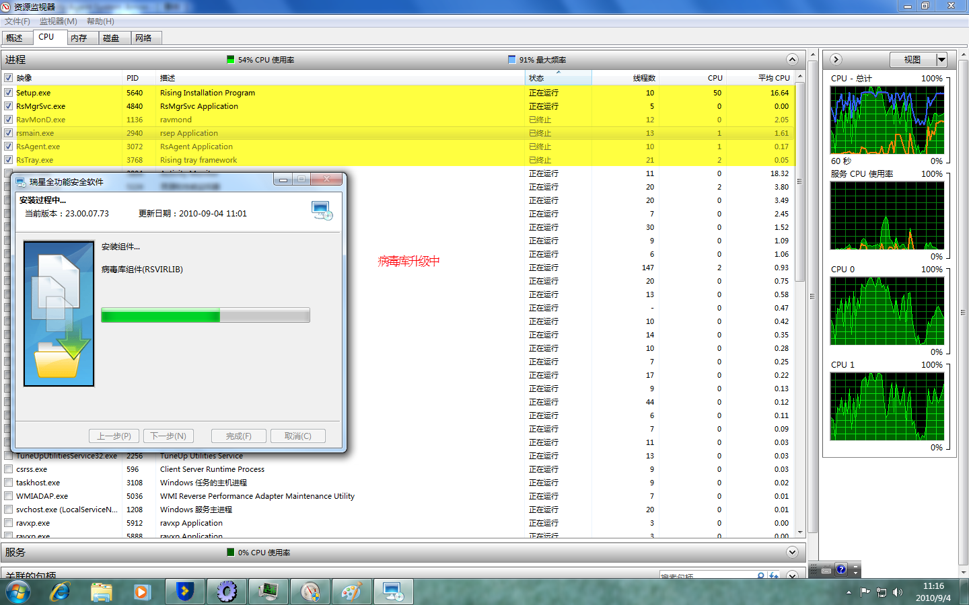The width and height of the screenshot is (969, 605).
Task: Open the Windows Start menu orb
Action: pyautogui.click(x=18, y=592)
